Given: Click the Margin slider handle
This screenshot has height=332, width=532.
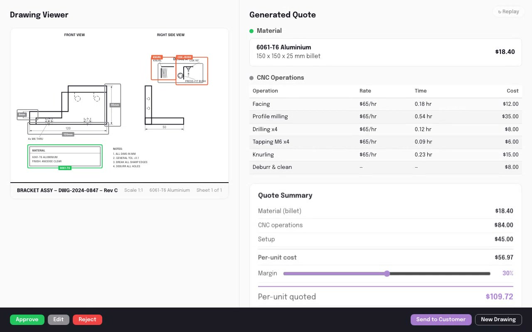Looking at the screenshot, I should click(x=387, y=273).
